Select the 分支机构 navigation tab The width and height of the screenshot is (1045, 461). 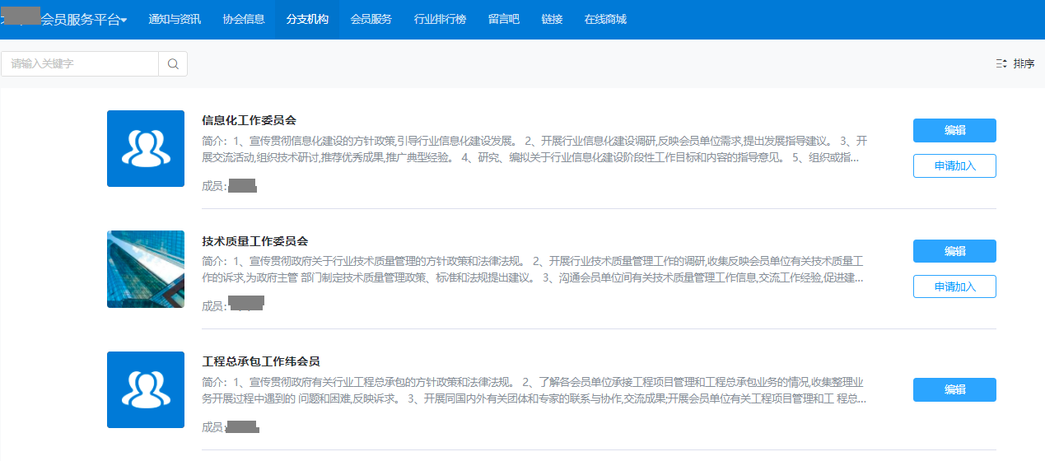point(307,20)
